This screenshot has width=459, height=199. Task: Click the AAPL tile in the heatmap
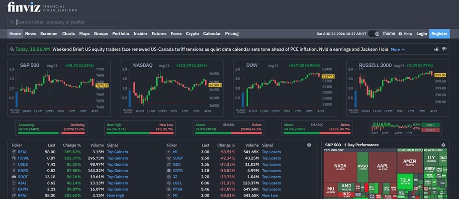point(382,167)
